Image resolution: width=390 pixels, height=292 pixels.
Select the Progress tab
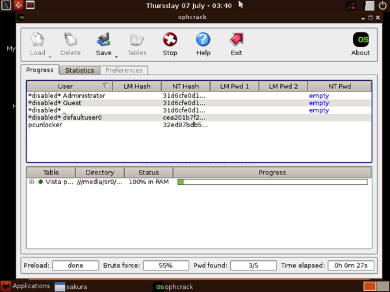[x=40, y=70]
